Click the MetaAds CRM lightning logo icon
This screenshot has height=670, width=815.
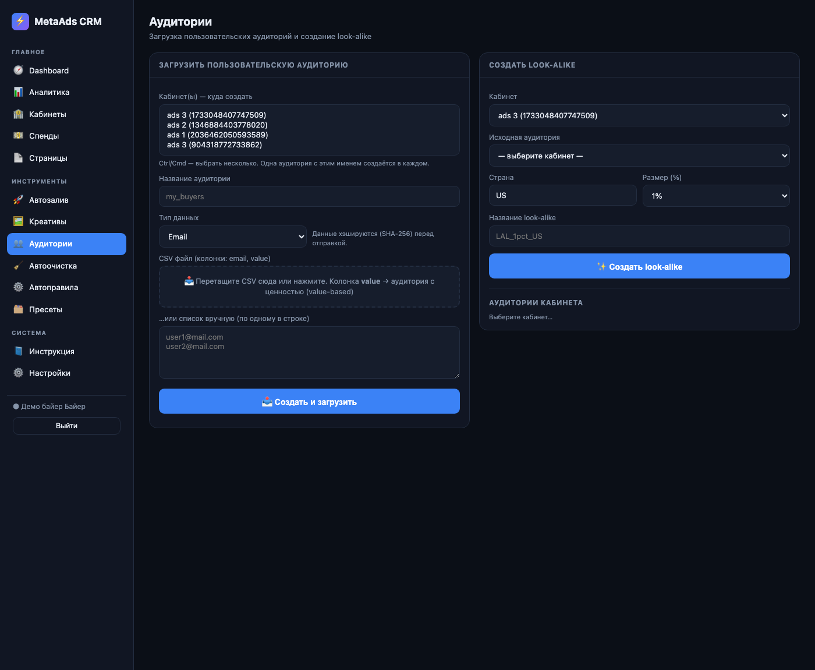(x=20, y=22)
